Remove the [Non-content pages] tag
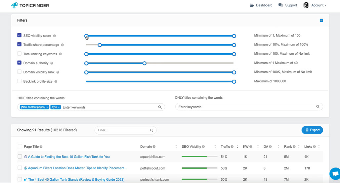Screen dimensions: 340x183 [47, 107]
